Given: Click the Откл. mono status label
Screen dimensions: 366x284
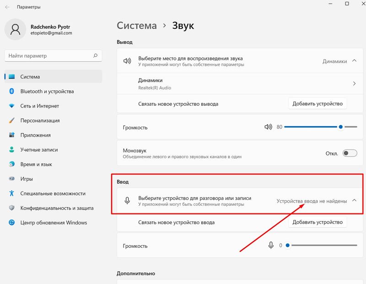Looking at the screenshot, I should click(332, 154).
